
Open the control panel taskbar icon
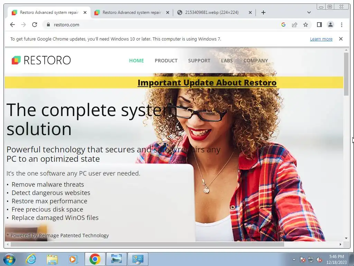138,259
